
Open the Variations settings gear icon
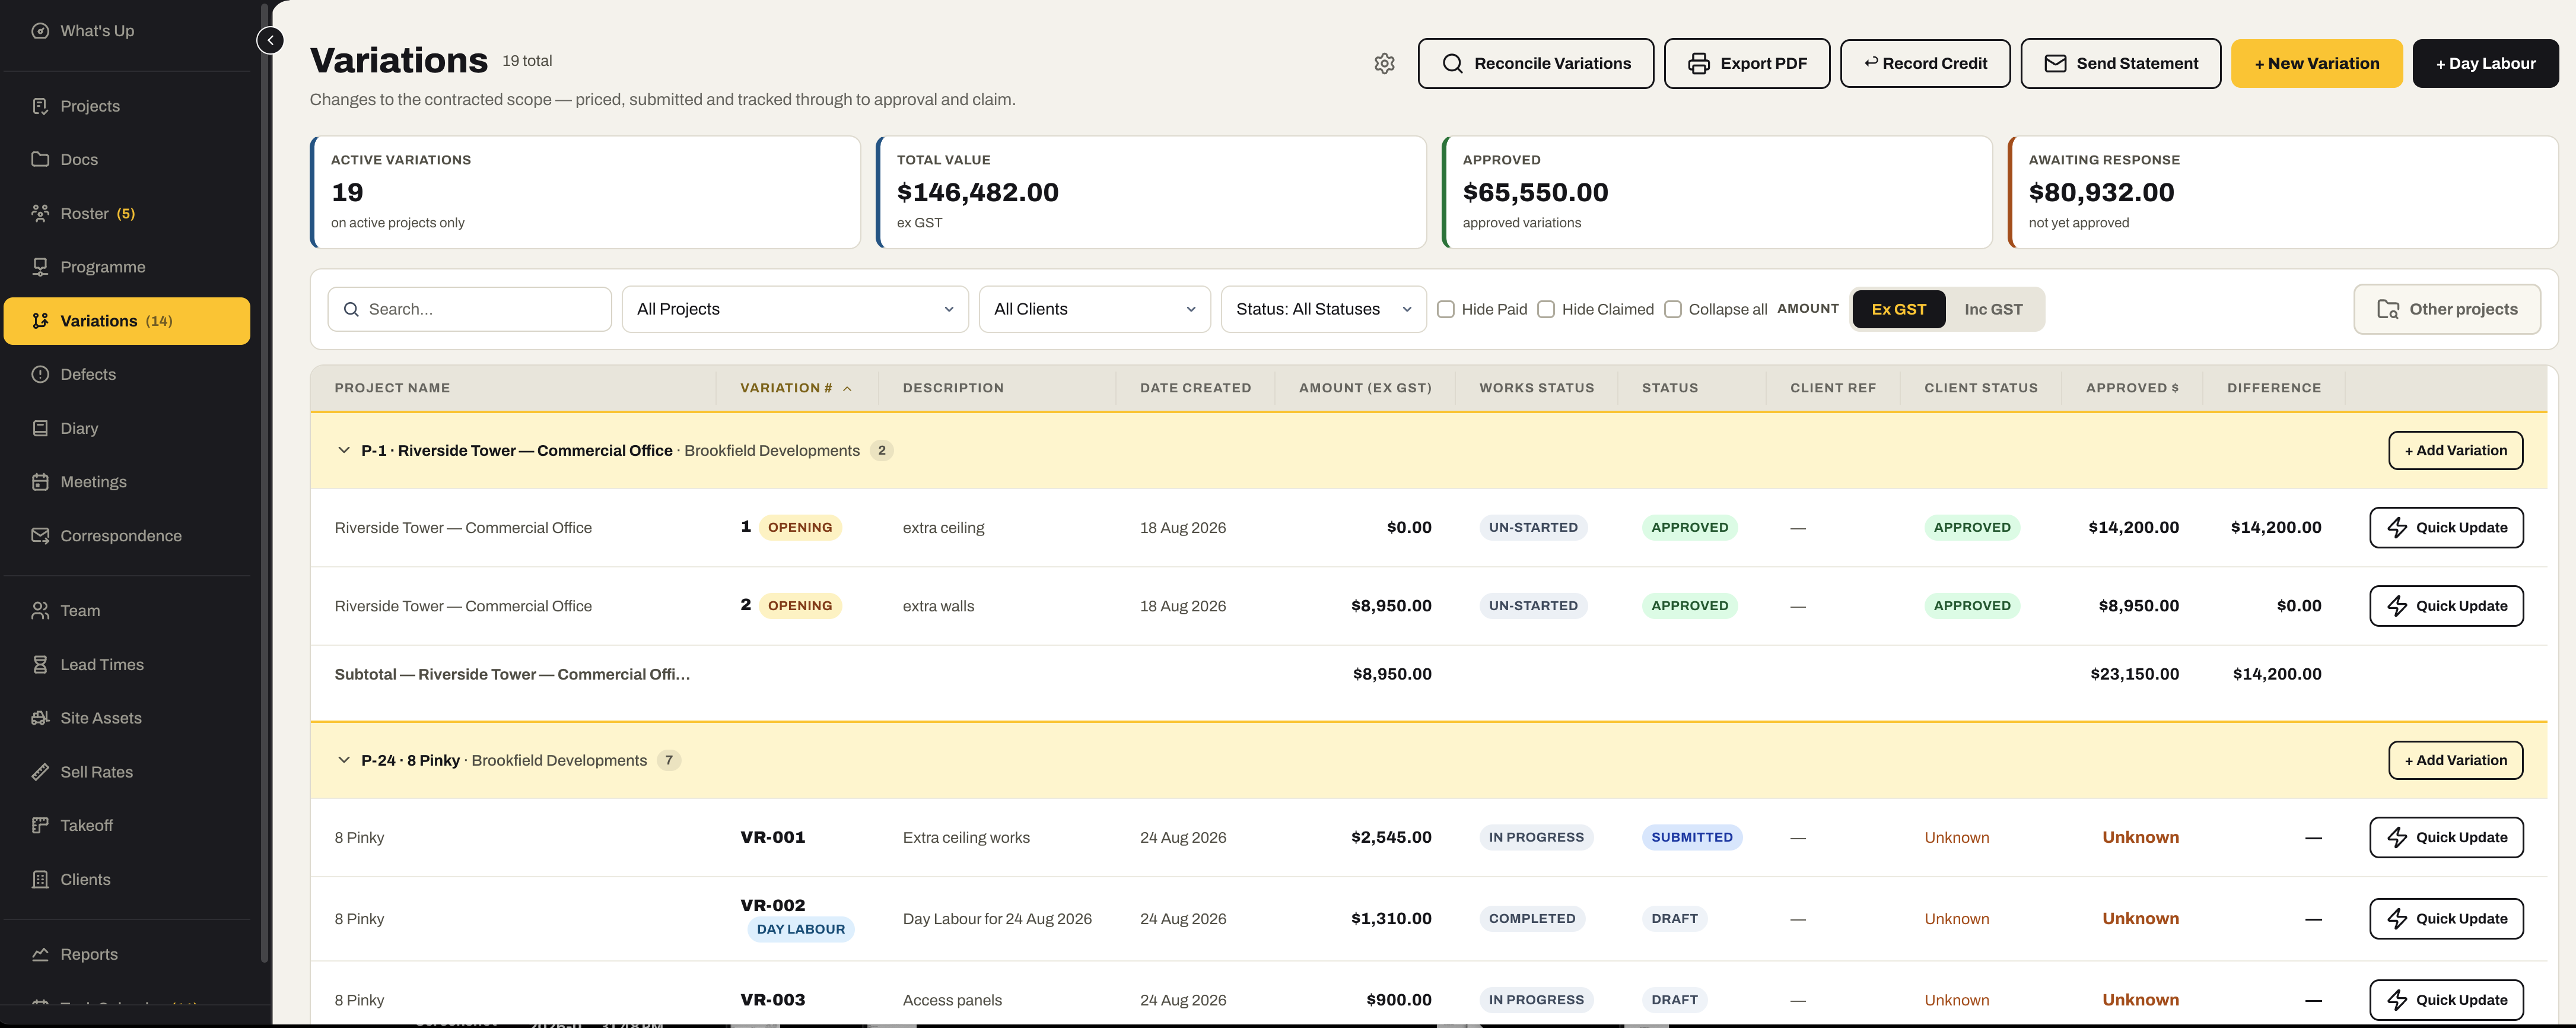pyautogui.click(x=1384, y=64)
